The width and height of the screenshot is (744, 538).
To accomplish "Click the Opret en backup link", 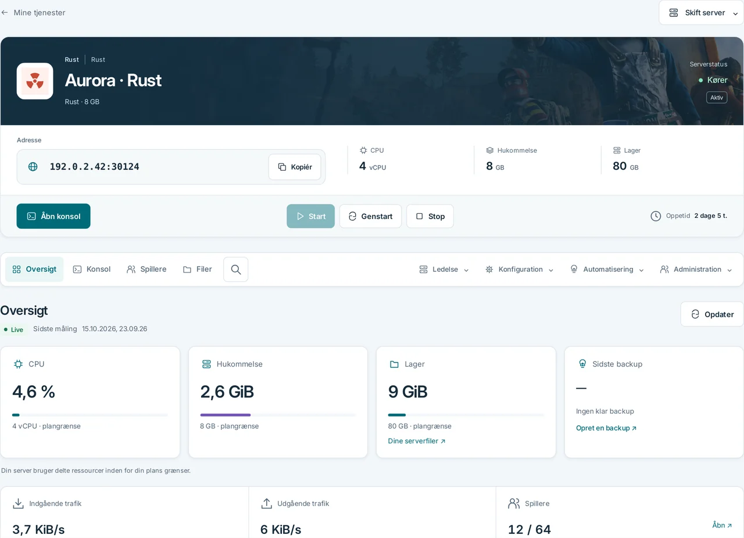I will coord(606,428).
